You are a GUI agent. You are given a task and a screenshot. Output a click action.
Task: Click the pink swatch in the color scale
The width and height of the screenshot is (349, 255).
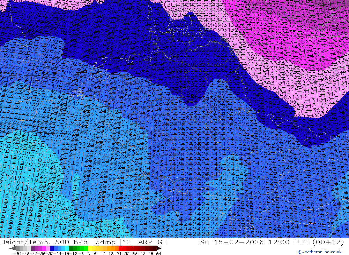point(48,248)
